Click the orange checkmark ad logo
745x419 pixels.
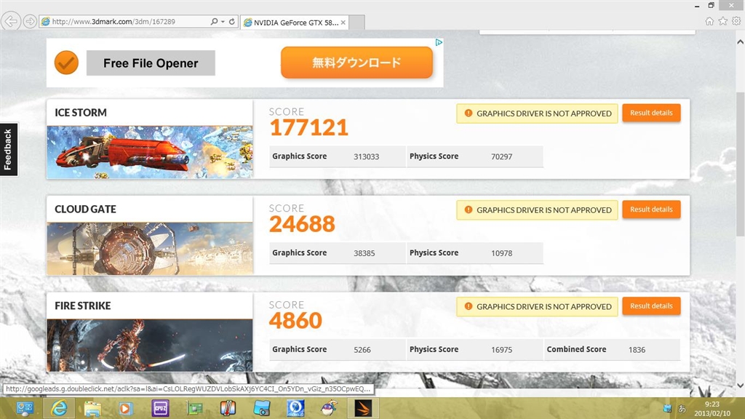(x=66, y=63)
